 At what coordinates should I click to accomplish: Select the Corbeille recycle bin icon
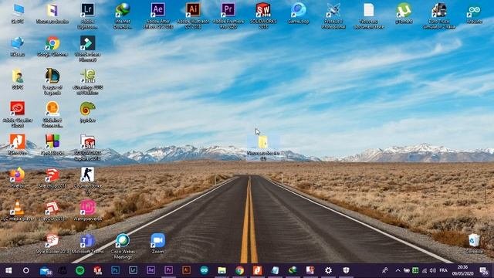click(x=474, y=244)
